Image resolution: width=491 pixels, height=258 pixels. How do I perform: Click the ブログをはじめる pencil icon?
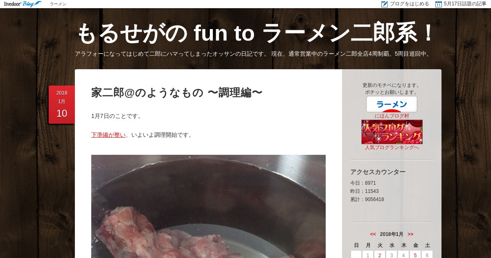coord(385,4)
